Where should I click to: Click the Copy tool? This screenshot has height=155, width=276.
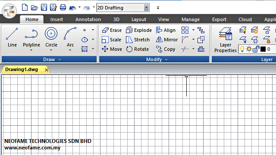(x=166, y=49)
